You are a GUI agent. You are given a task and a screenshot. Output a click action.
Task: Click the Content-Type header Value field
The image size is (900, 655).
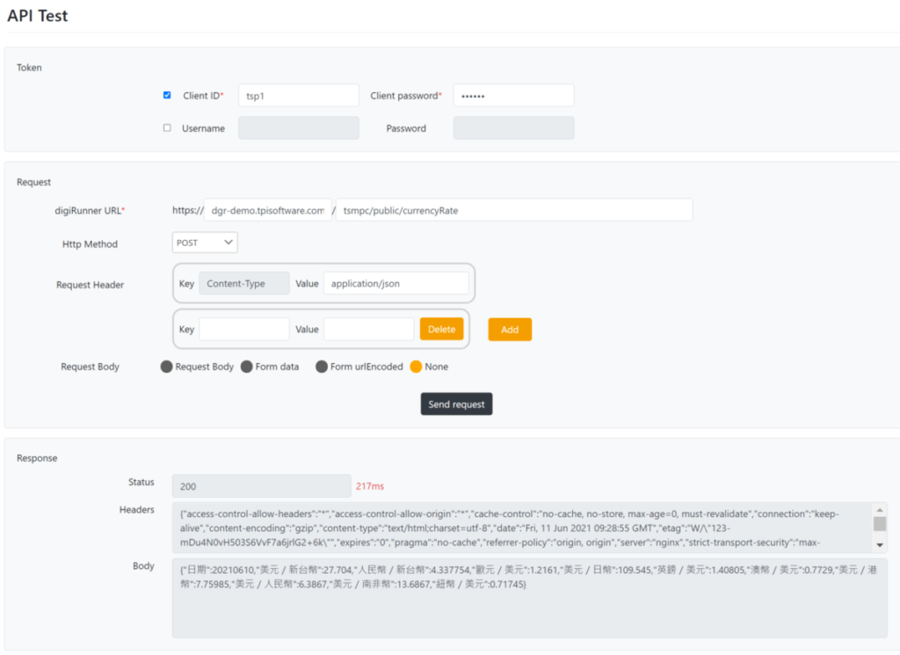(397, 283)
